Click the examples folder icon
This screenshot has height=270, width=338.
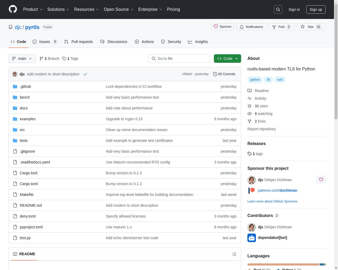coord(15,119)
